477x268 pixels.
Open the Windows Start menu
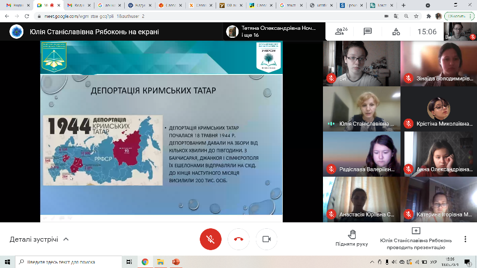pyautogui.click(x=7, y=262)
